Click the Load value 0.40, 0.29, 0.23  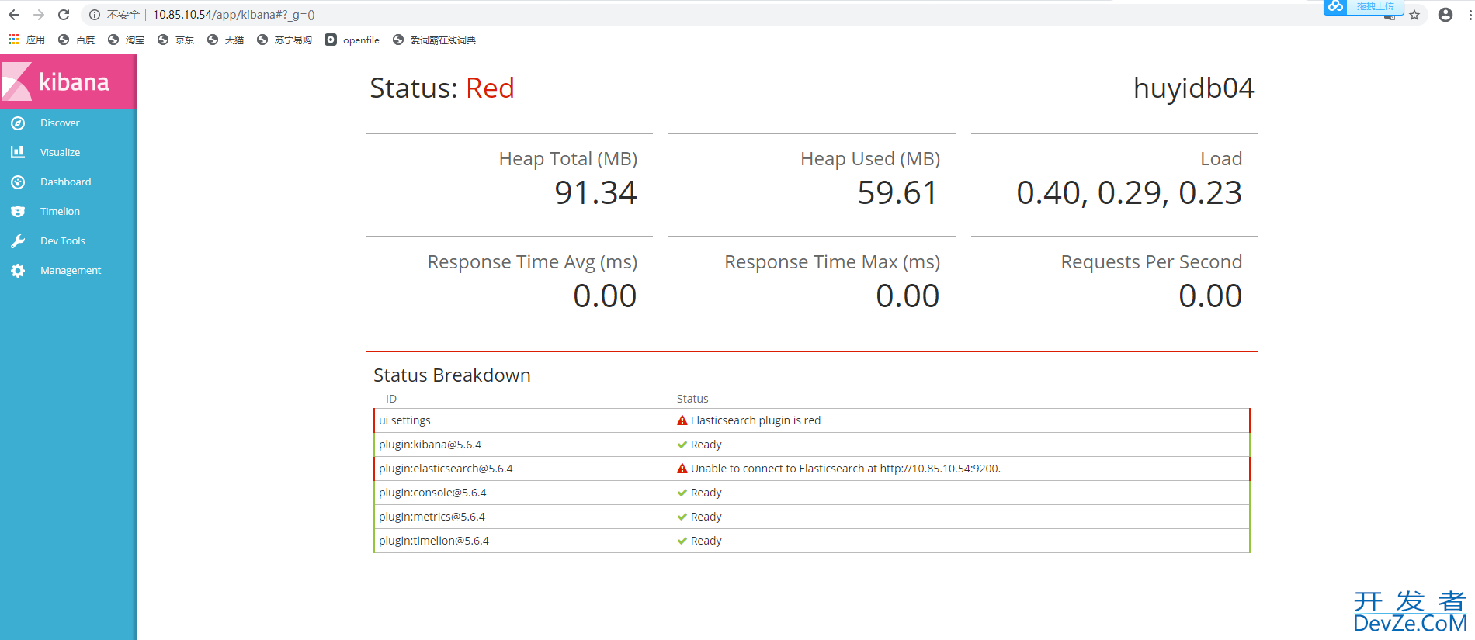point(1130,192)
